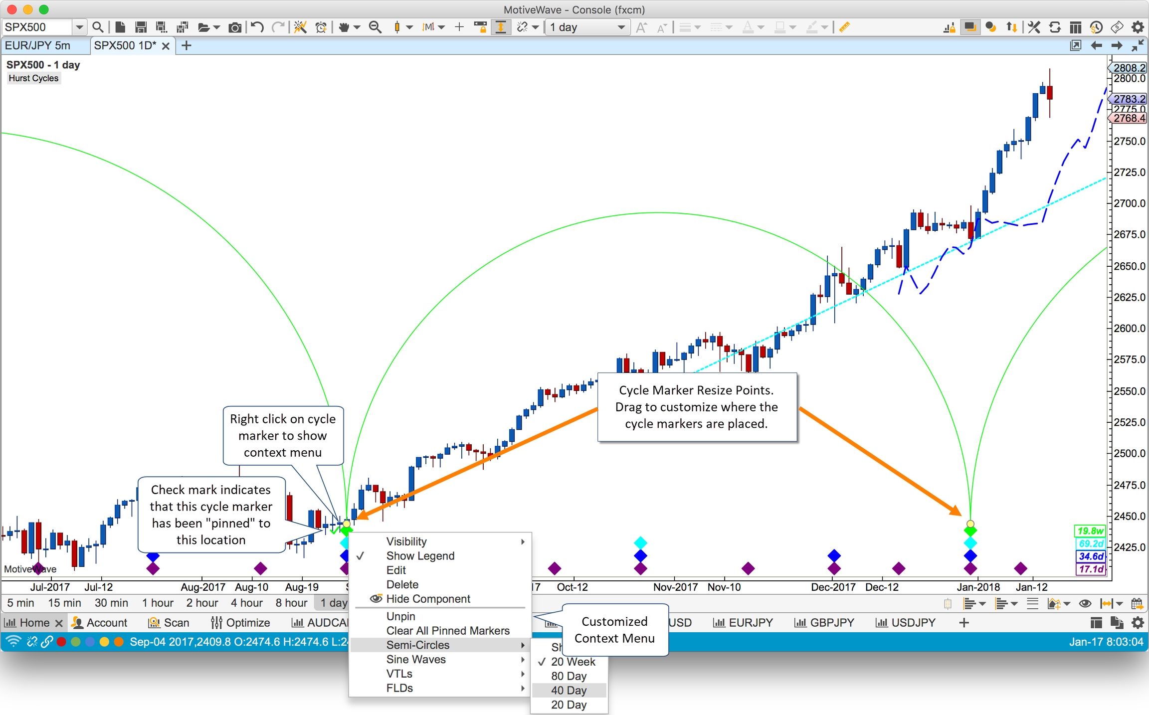The height and width of the screenshot is (715, 1149).
Task: Go to the next chart with right arrow
Action: point(1117,45)
